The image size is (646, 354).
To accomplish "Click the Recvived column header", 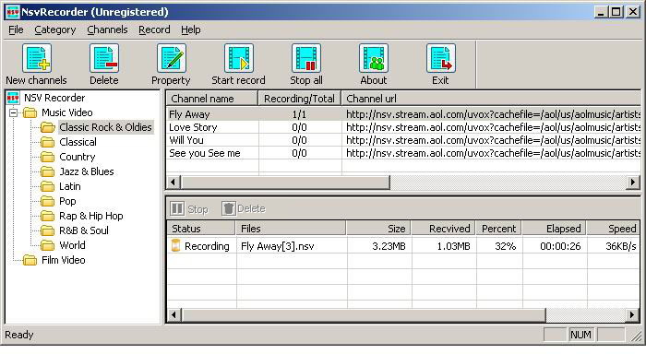I will click(x=444, y=229).
